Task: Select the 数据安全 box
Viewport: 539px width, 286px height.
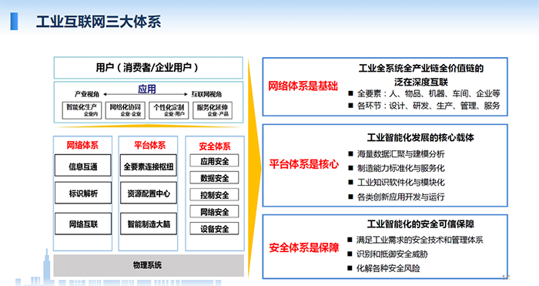Action: click(214, 177)
